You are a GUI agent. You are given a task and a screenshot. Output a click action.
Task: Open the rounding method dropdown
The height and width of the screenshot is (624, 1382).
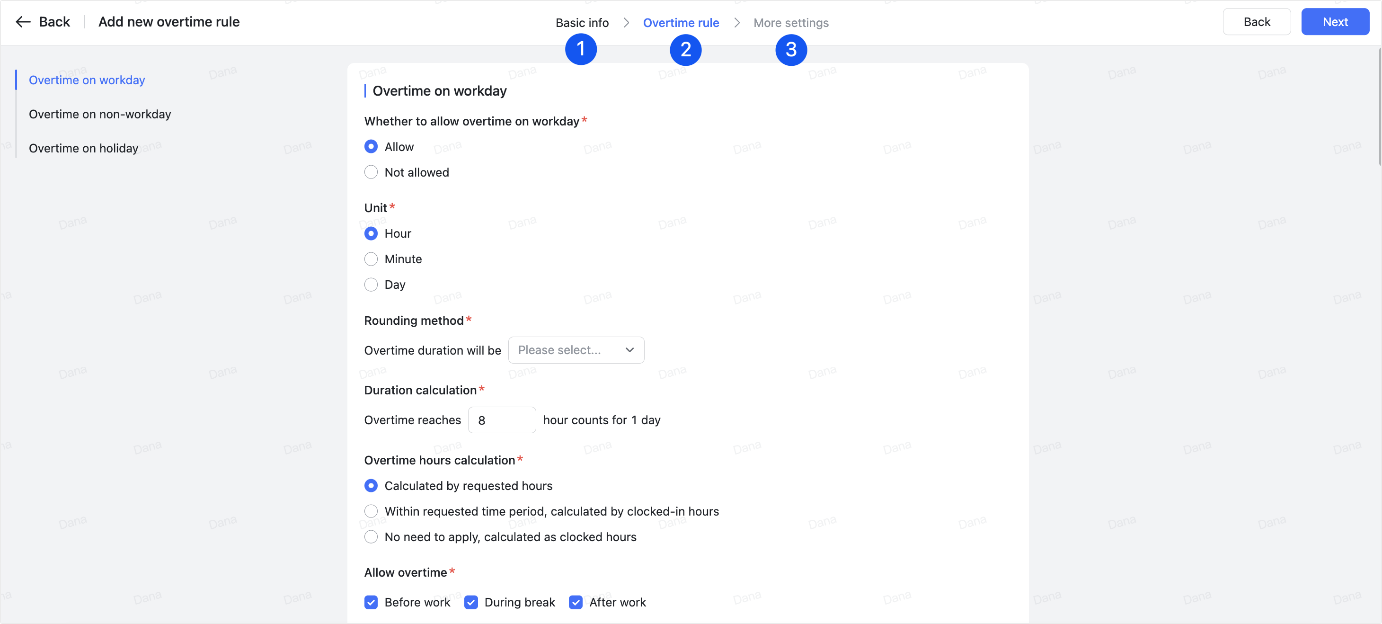tap(576, 350)
